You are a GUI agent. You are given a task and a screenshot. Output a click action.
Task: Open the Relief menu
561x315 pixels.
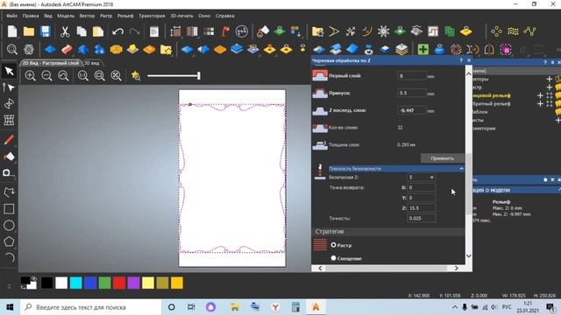tap(125, 16)
